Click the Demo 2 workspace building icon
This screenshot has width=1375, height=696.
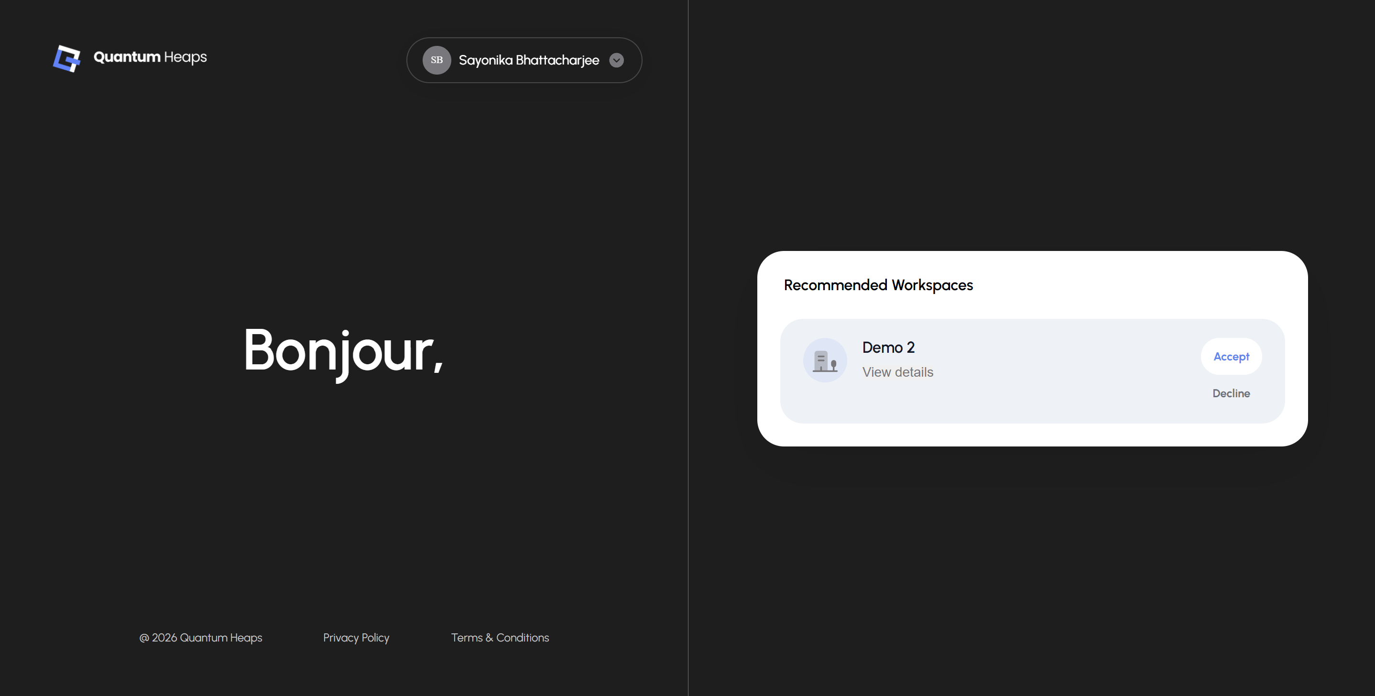tap(825, 360)
